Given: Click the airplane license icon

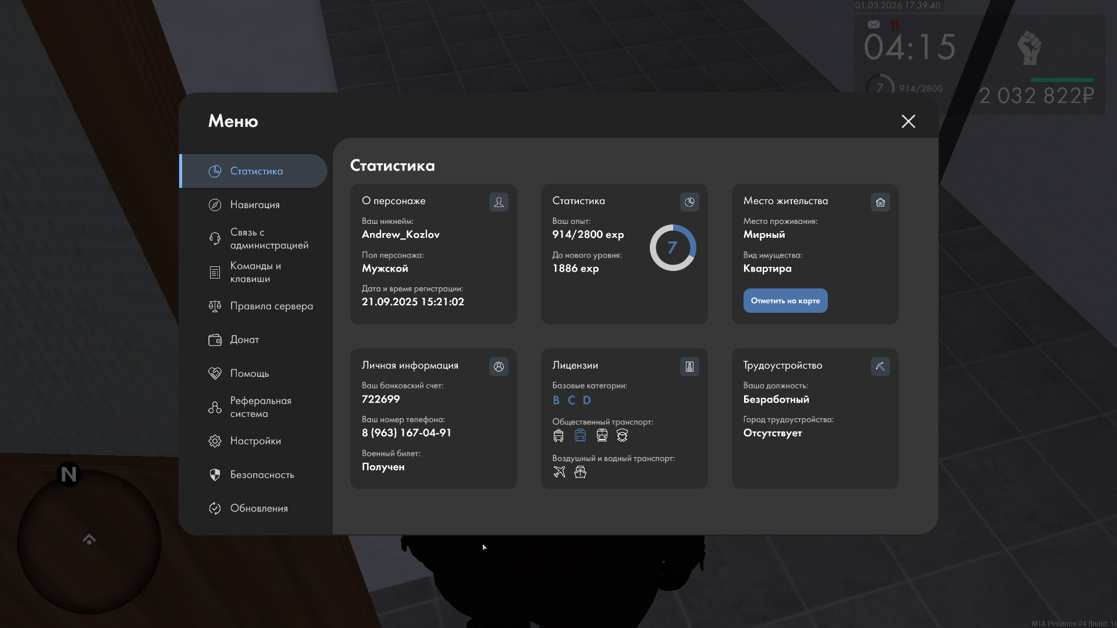Looking at the screenshot, I should 559,472.
